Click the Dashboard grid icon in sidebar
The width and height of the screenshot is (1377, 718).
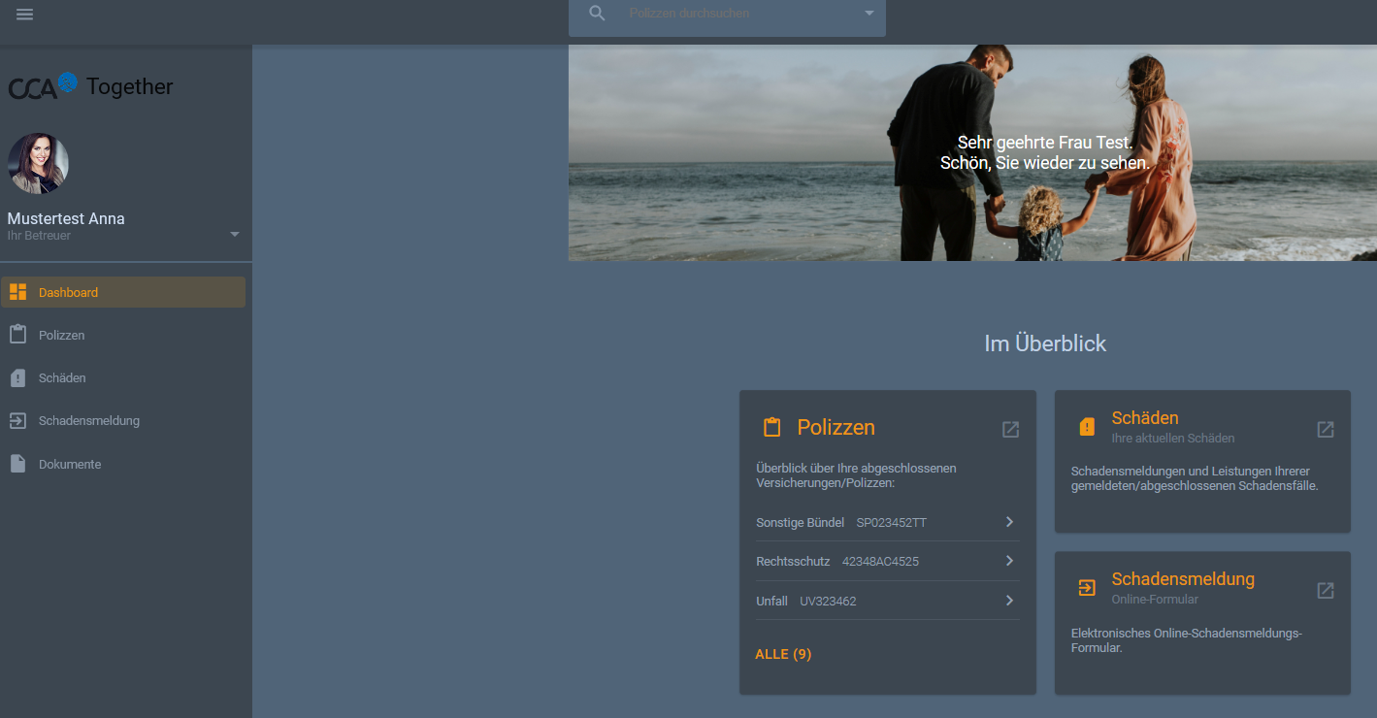pos(17,292)
